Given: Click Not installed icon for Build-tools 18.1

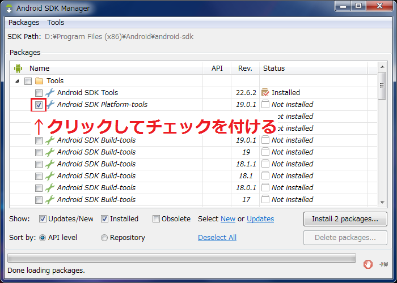Looking at the screenshot, I should (x=265, y=175).
